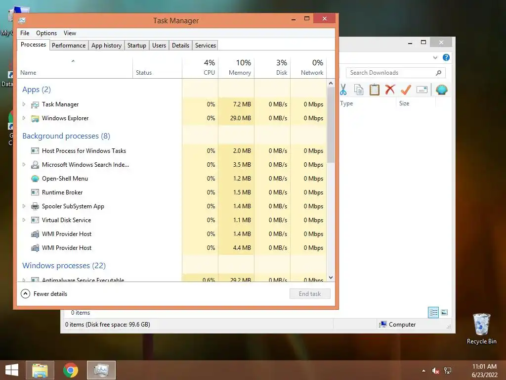This screenshot has width=506, height=380.
Task: Switch to the App history tab
Action: (107, 45)
